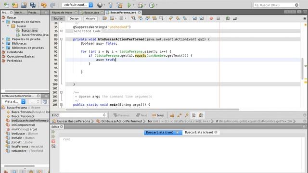Click the New File toolbar icon
The width and height of the screenshot is (308, 173).
[6, 5]
